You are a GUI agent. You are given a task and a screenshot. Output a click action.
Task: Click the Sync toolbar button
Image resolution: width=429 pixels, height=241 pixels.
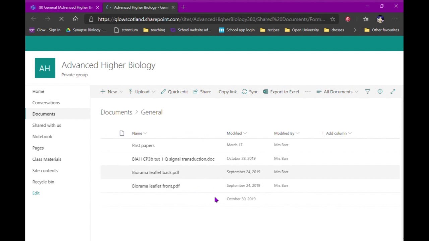point(250,92)
